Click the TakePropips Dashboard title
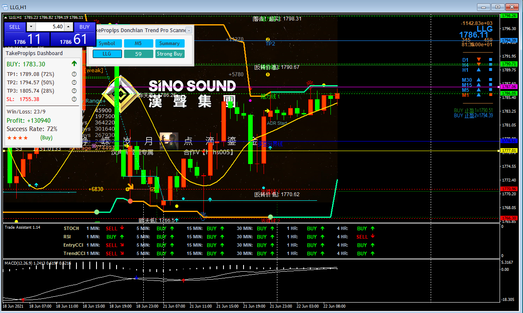 click(34, 53)
